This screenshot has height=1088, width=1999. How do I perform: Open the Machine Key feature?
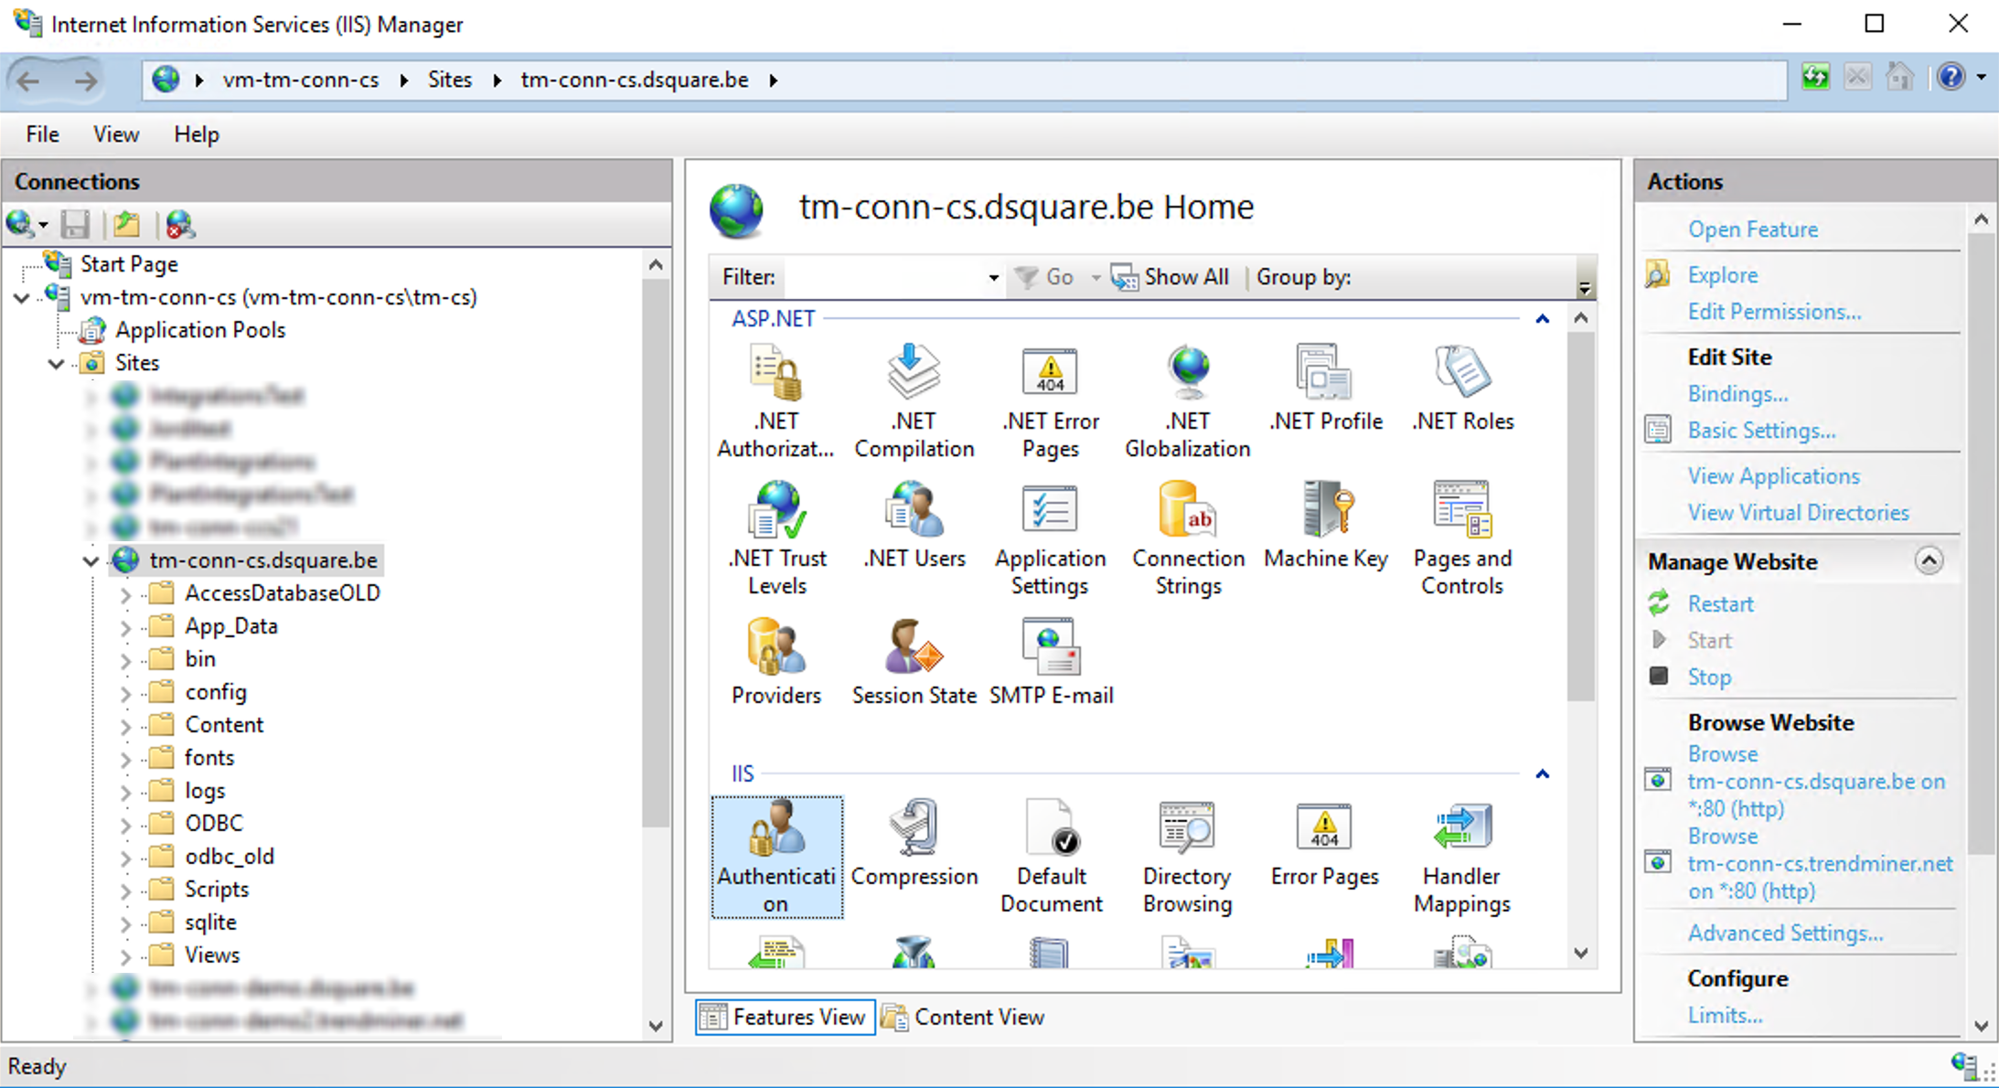tap(1325, 535)
